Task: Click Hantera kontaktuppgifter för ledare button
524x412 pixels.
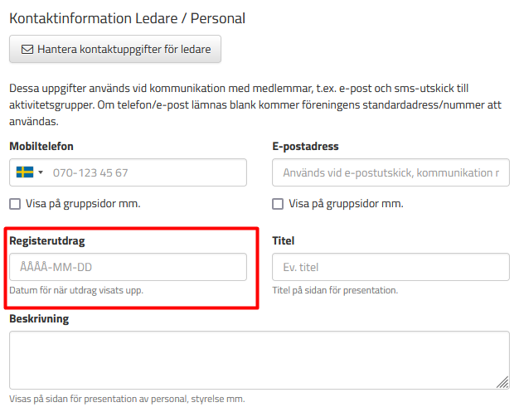Action: (115, 49)
